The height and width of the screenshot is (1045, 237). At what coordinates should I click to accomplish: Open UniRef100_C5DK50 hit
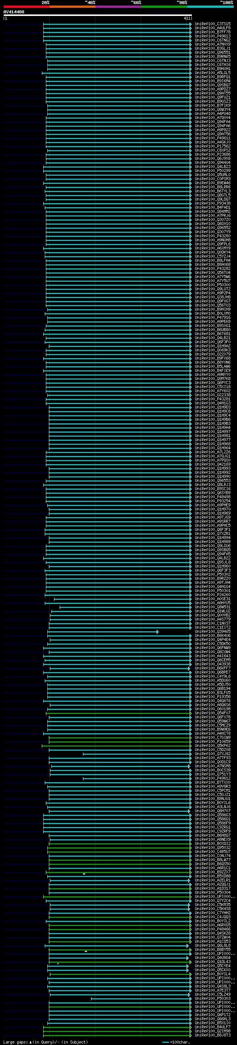tap(213, 644)
